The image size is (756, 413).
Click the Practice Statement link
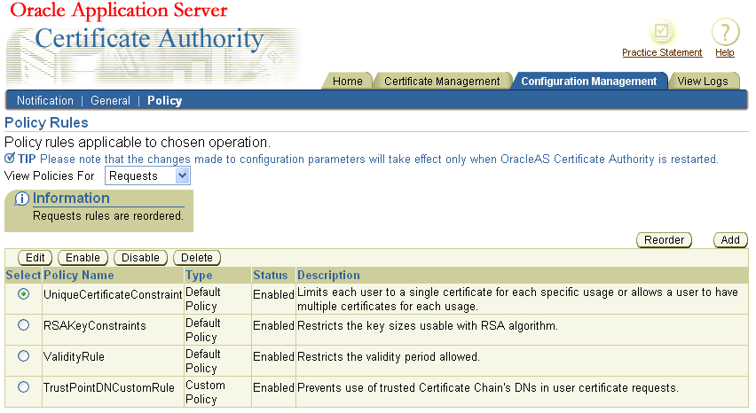(x=662, y=52)
